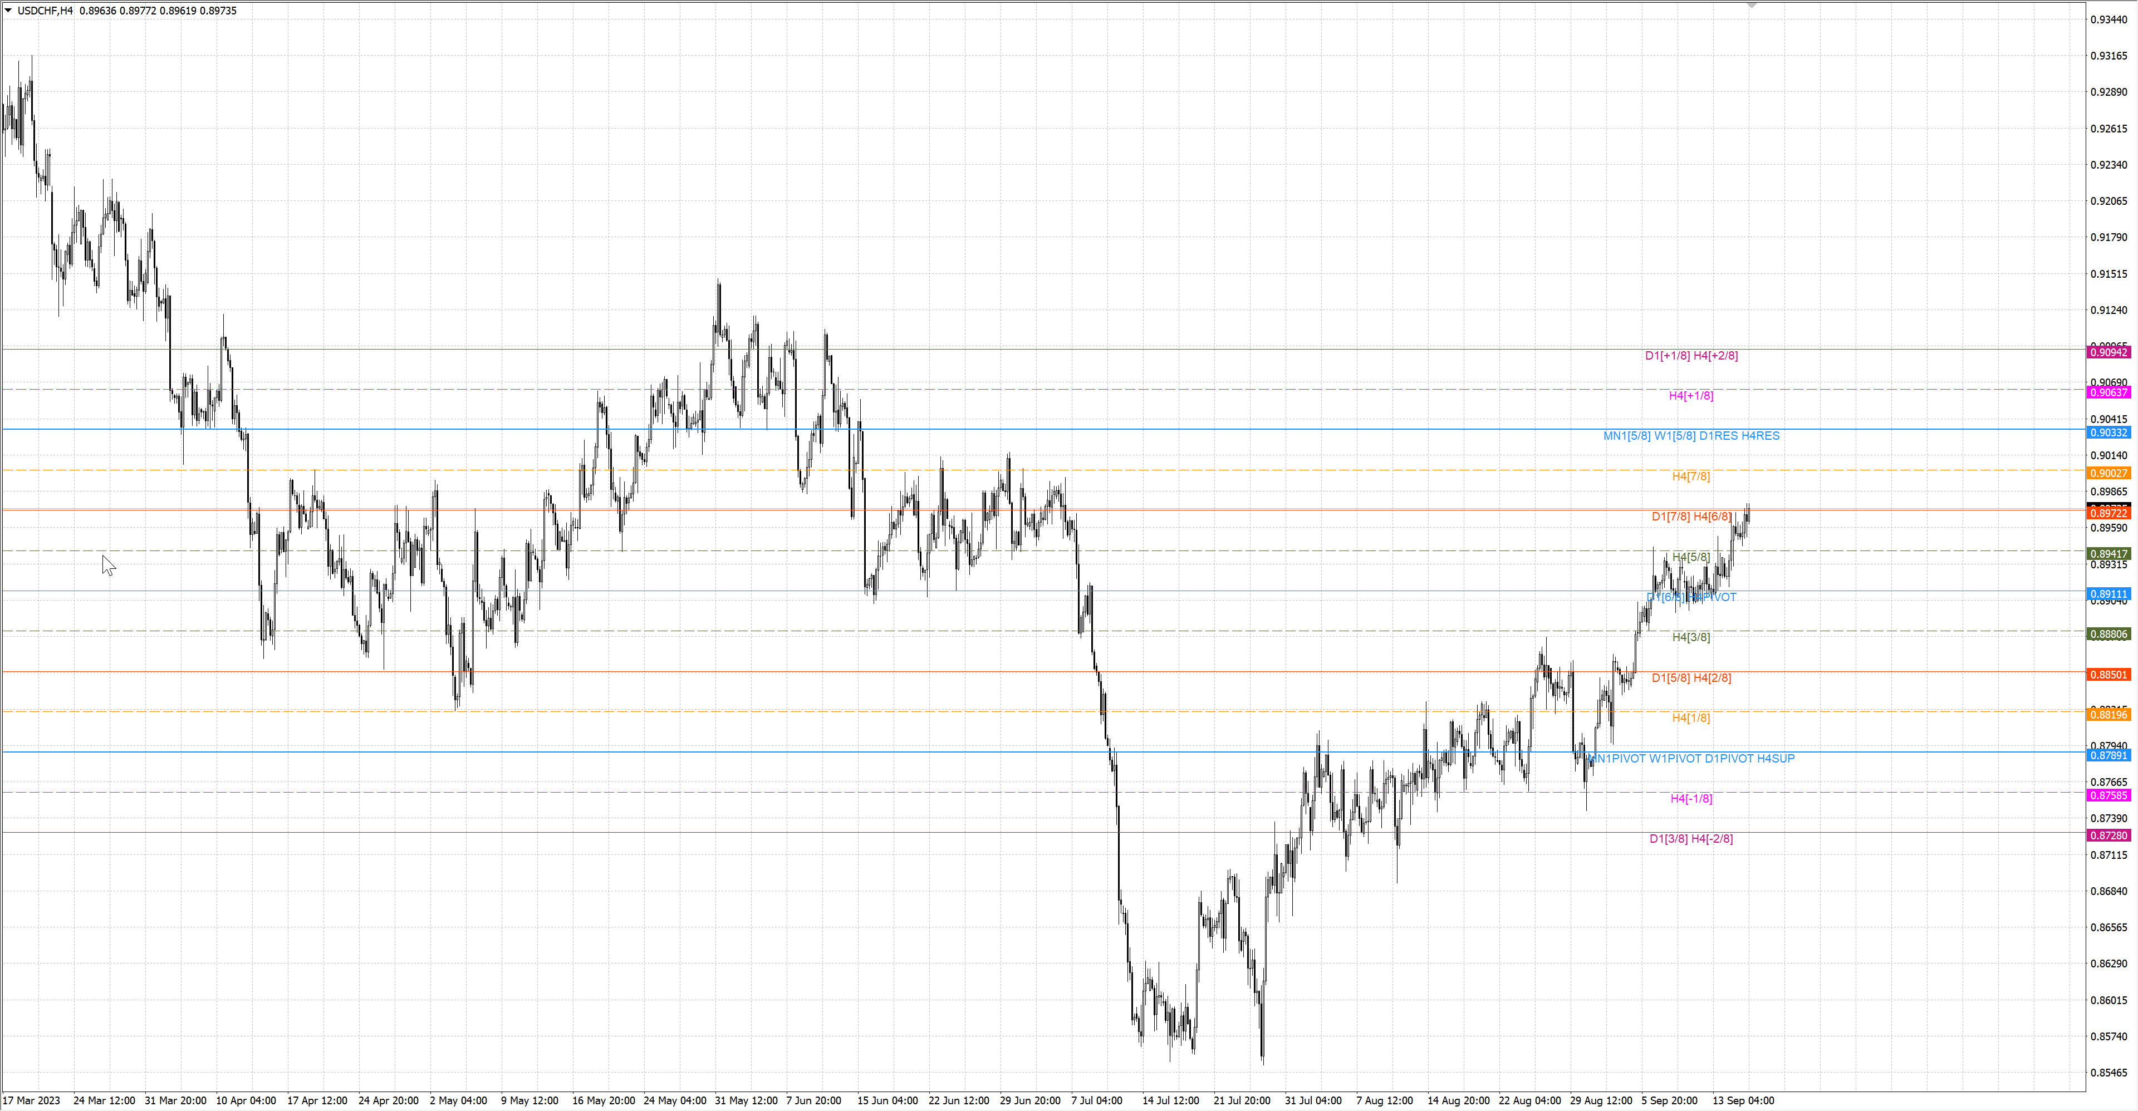Image resolution: width=2138 pixels, height=1111 pixels.
Task: Click the dropdown triangle beside USDCHF,H4 title
Action: (x=8, y=11)
